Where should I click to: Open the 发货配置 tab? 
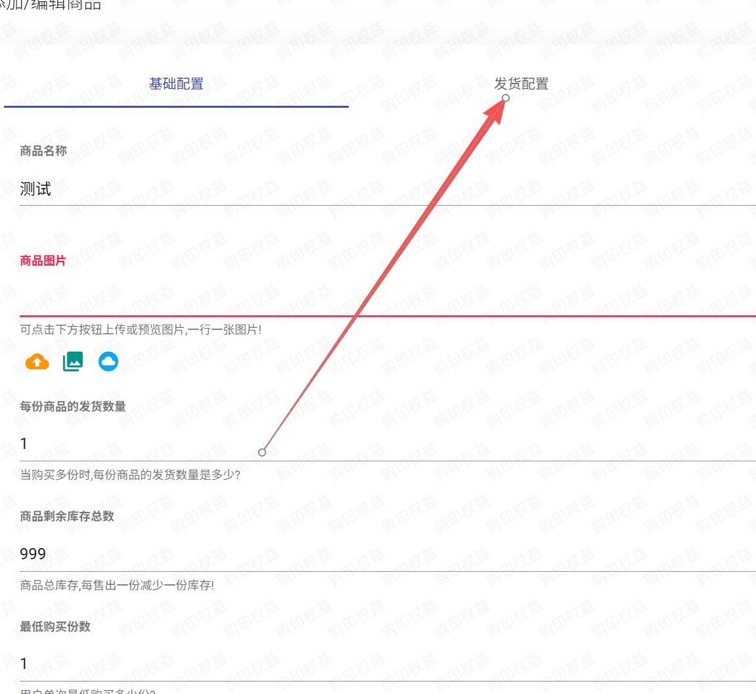(521, 84)
